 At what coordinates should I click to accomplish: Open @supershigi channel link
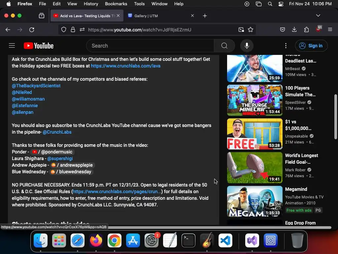tap(60, 158)
